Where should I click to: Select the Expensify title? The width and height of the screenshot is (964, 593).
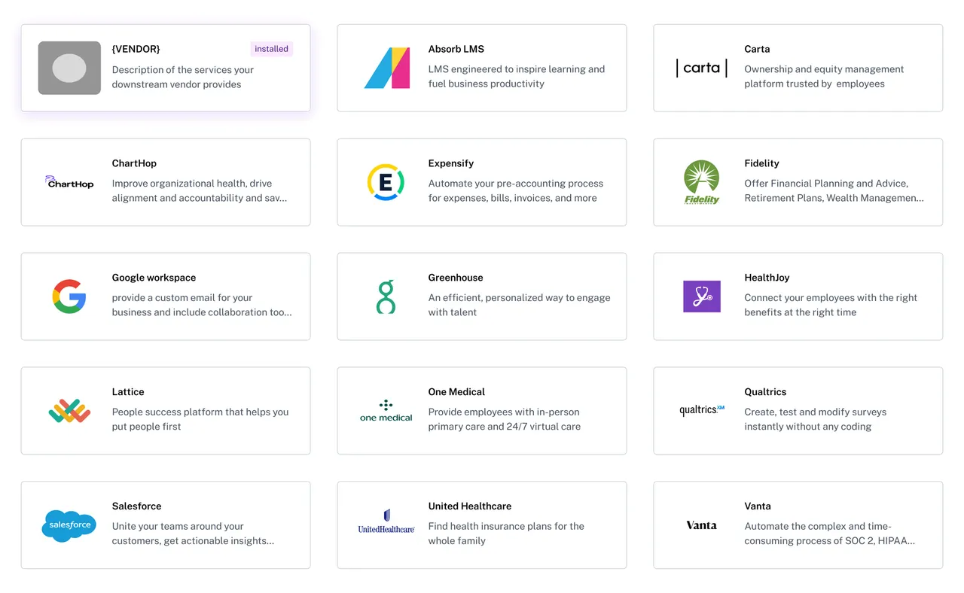tap(451, 163)
